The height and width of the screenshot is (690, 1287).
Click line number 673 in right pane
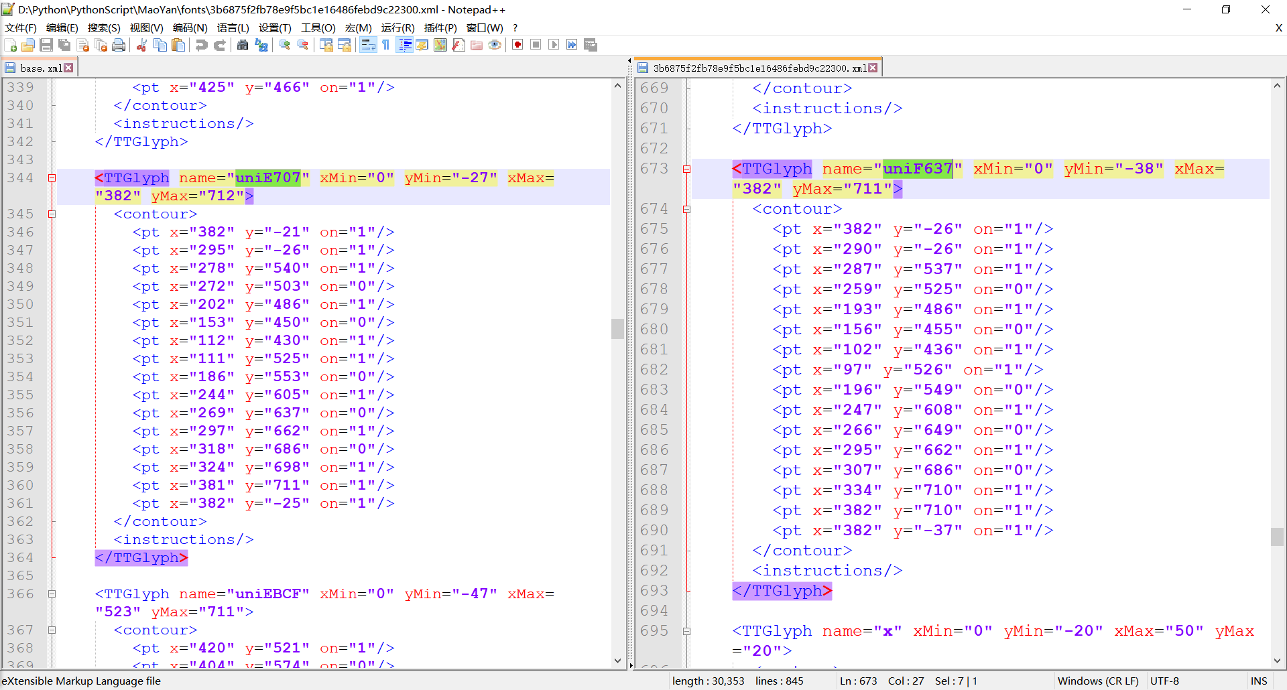(x=654, y=169)
